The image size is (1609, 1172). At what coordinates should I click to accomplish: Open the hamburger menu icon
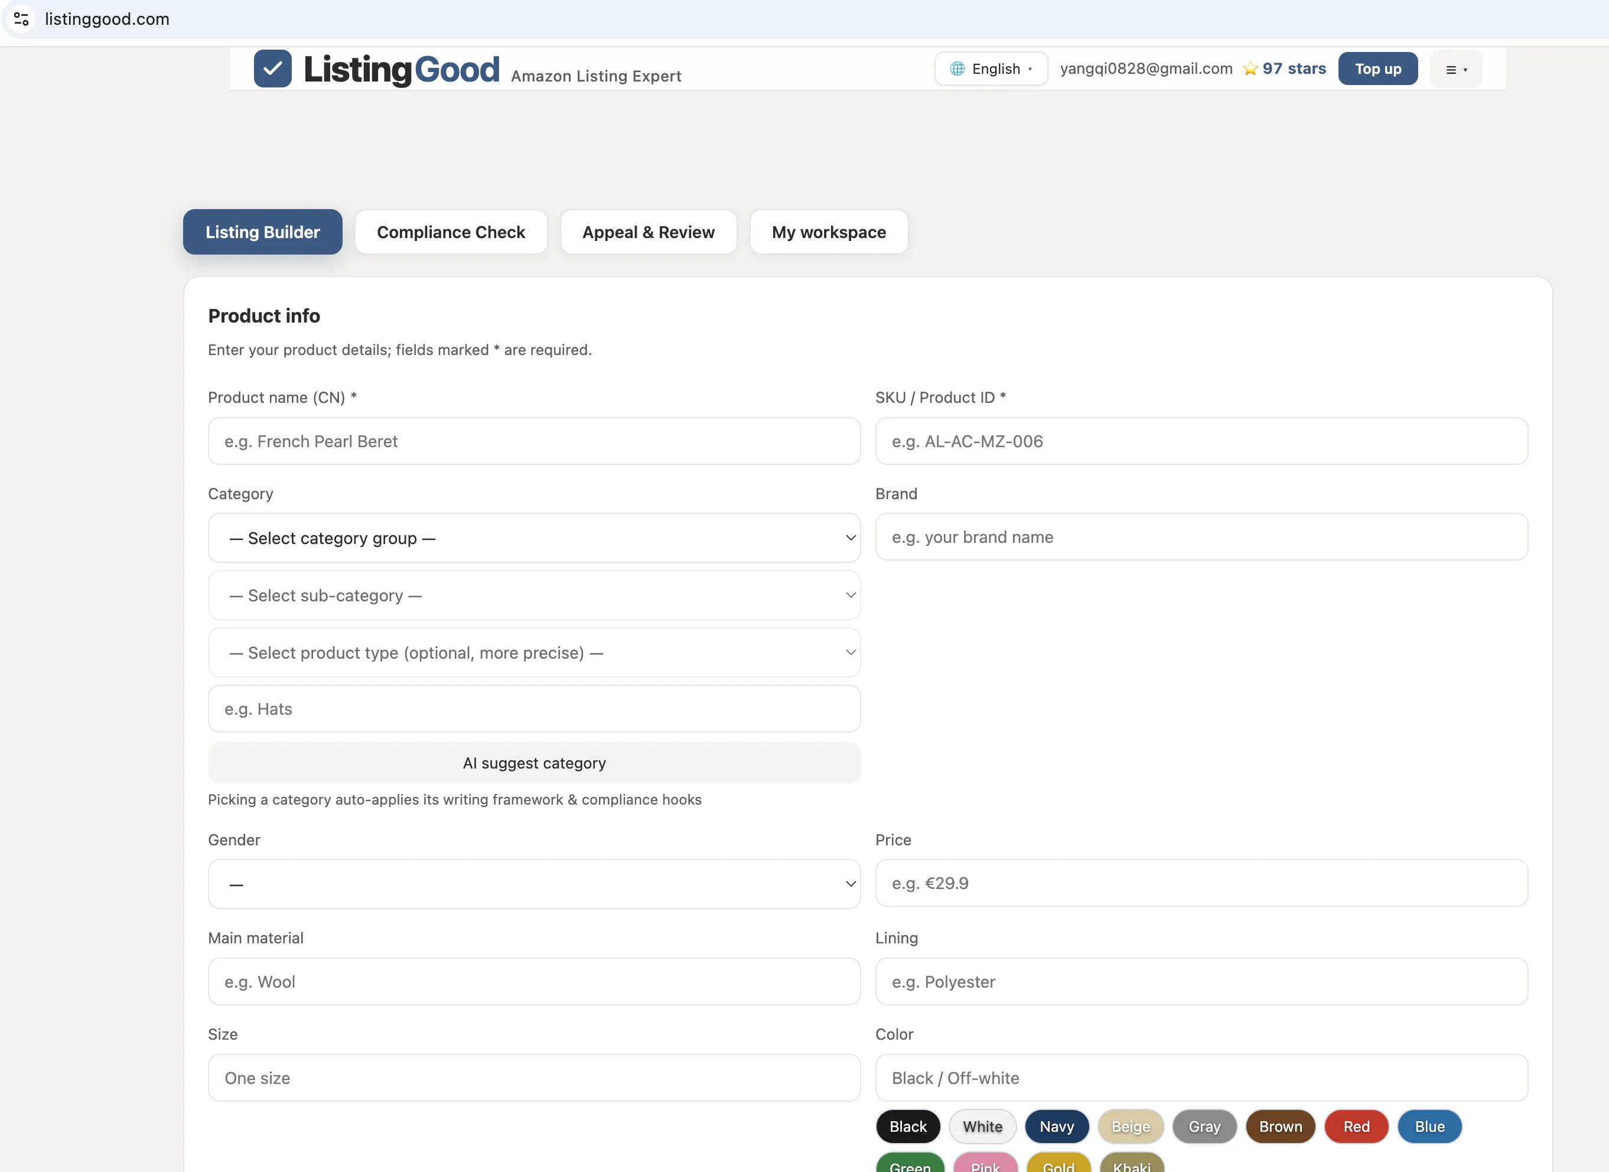coord(1456,70)
